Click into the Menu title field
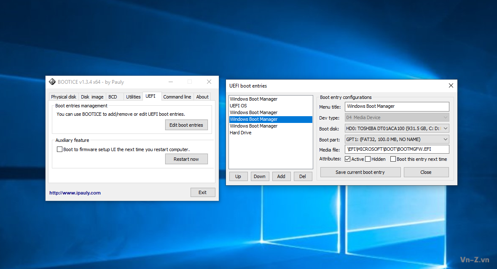Viewport: 497px width, 269px height. click(x=397, y=107)
